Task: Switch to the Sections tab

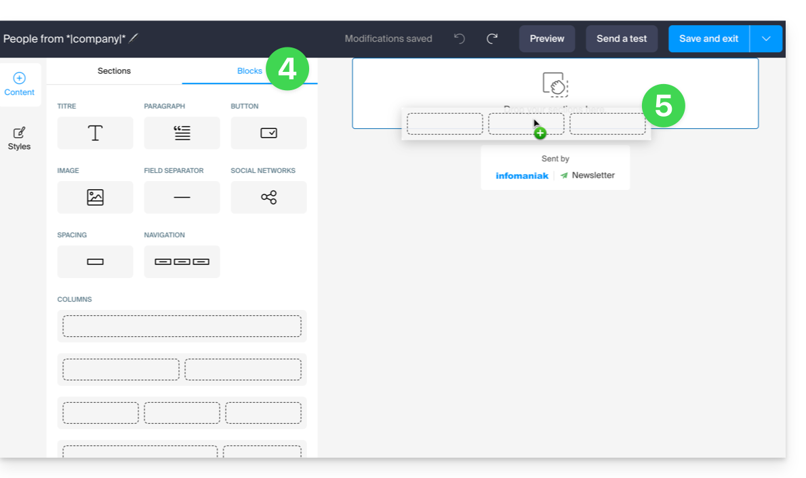Action: (114, 71)
